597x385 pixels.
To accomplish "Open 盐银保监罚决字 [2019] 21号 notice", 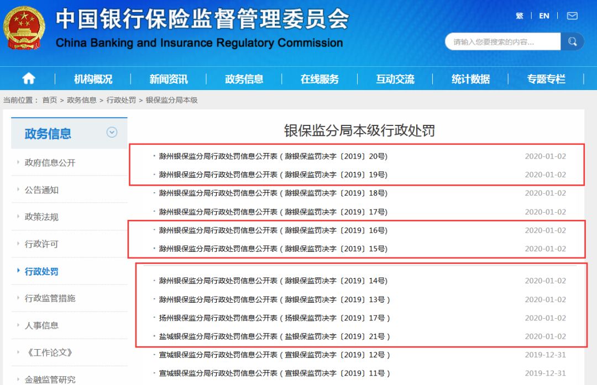I will coord(274,337).
